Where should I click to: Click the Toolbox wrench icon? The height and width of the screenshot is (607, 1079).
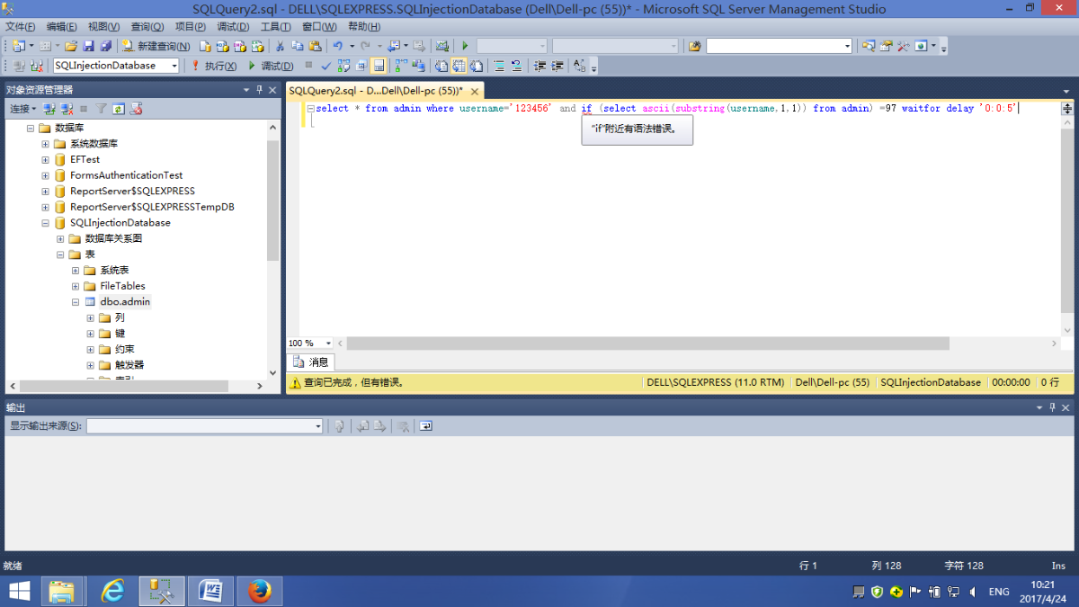pos(903,45)
